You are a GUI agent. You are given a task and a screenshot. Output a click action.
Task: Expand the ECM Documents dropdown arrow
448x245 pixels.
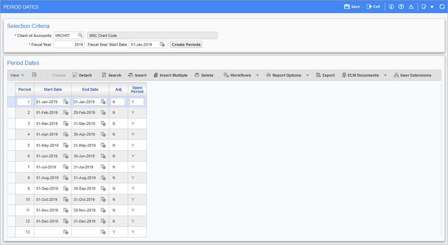tap(385, 75)
